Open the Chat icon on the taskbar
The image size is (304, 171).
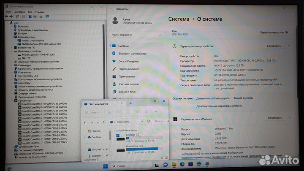click(166, 165)
